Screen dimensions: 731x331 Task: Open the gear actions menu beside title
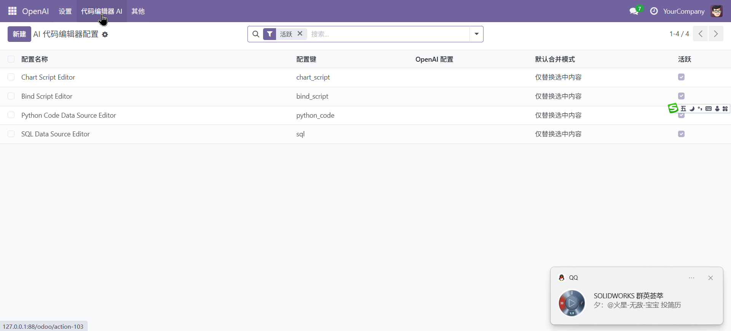coord(105,35)
